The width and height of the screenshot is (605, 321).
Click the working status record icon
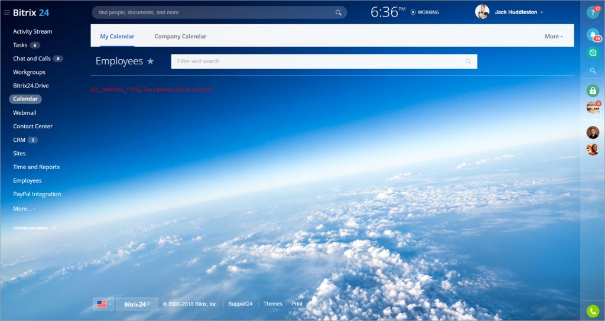[x=413, y=12]
